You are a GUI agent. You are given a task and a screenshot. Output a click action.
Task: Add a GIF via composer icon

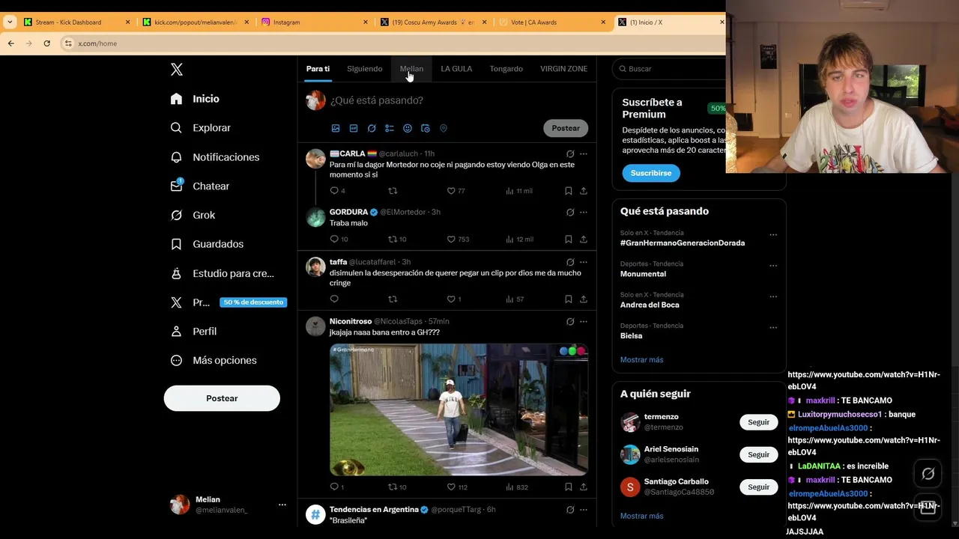tap(354, 128)
